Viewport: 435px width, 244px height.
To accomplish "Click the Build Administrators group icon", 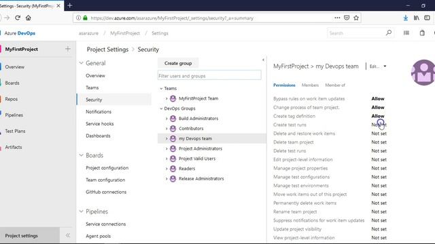I will pos(173,119).
